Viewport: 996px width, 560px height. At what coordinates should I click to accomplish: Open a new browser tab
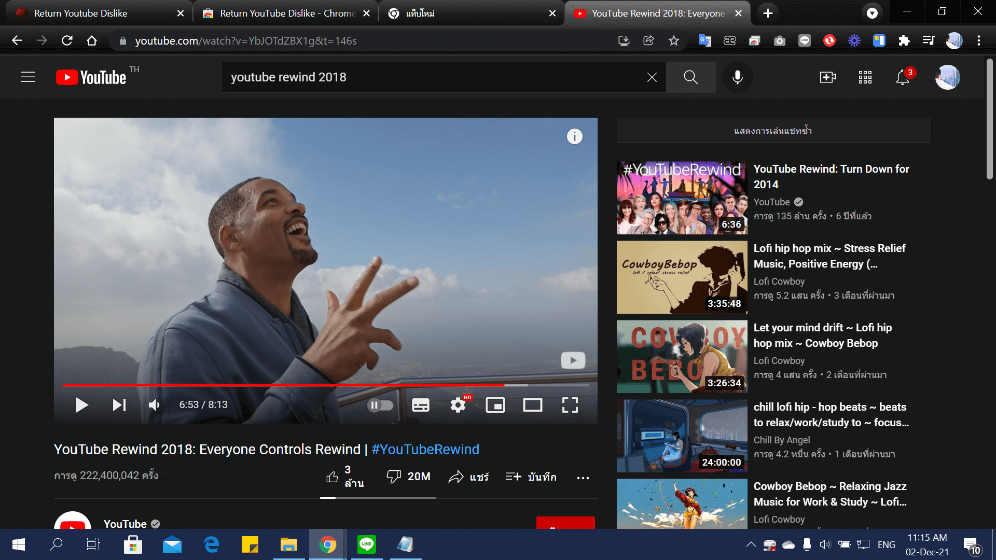[768, 13]
